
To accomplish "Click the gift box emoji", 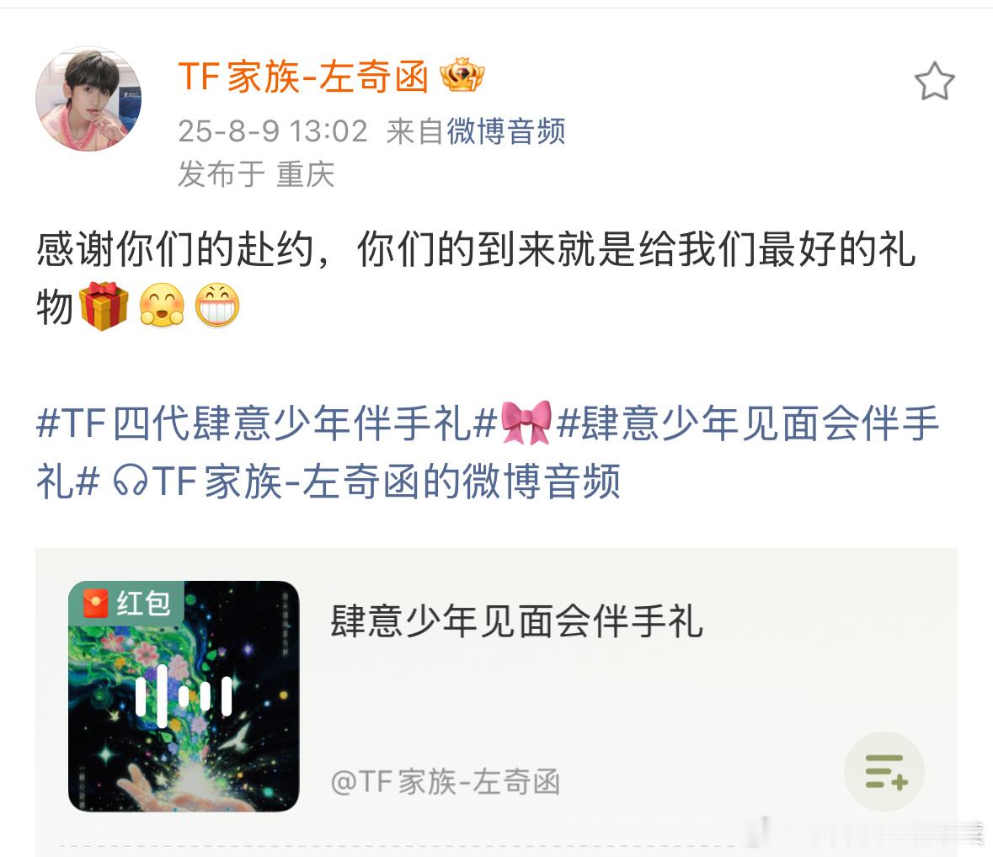I will pyautogui.click(x=104, y=306).
